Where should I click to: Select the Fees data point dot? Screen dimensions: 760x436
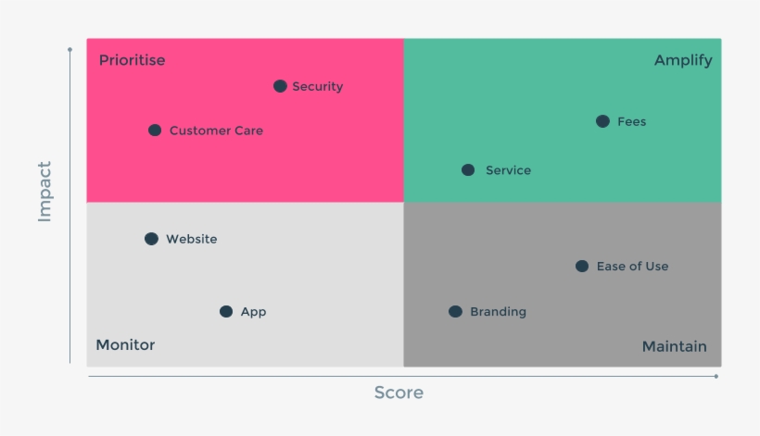[x=602, y=121]
